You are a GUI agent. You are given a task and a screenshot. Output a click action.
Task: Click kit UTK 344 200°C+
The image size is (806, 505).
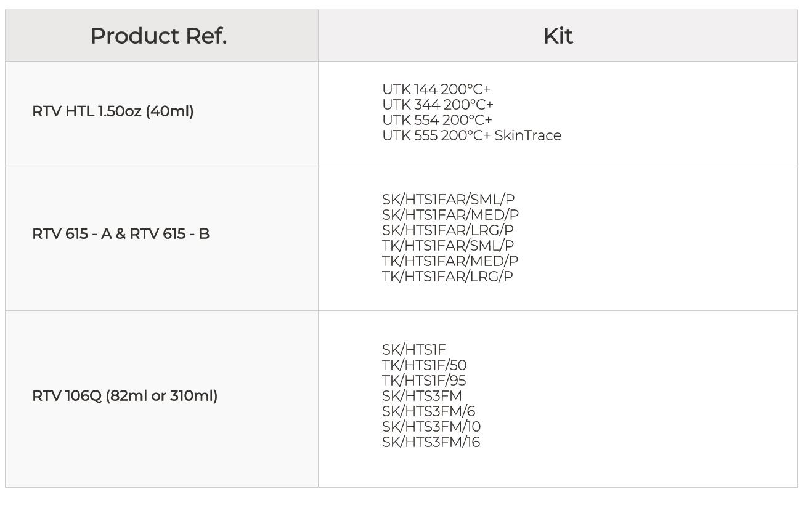coord(438,105)
